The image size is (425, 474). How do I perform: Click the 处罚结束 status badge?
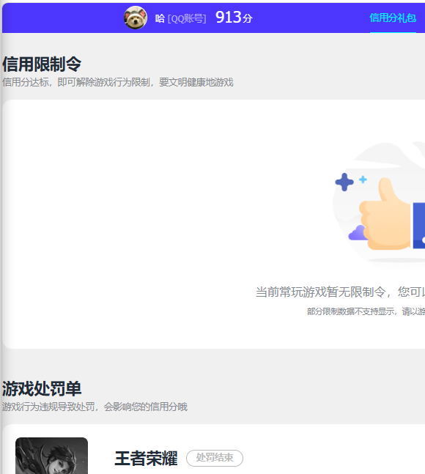(215, 458)
